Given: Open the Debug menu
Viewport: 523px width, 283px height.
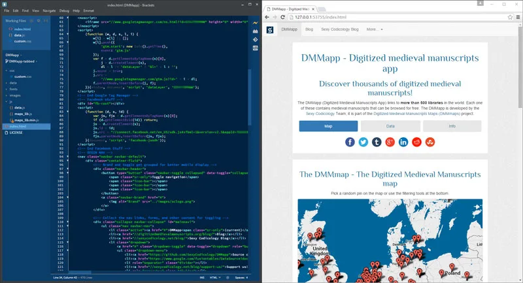Looking at the screenshot, I should click(64, 10).
